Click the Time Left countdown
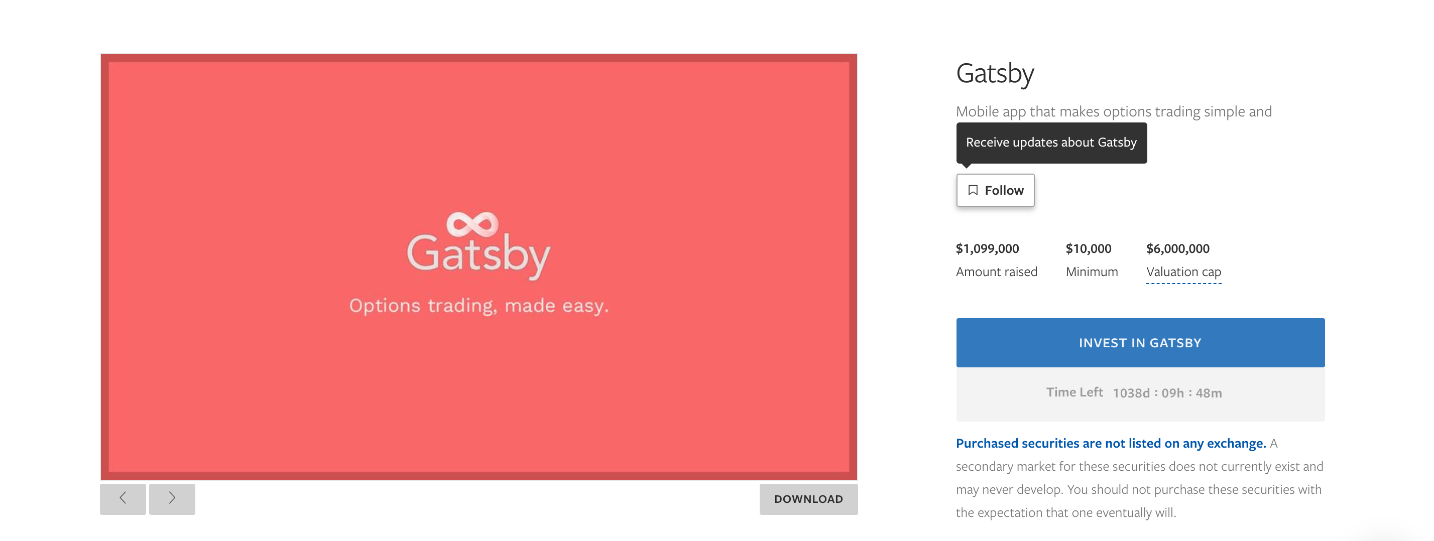The image size is (1434, 541). (x=1134, y=393)
